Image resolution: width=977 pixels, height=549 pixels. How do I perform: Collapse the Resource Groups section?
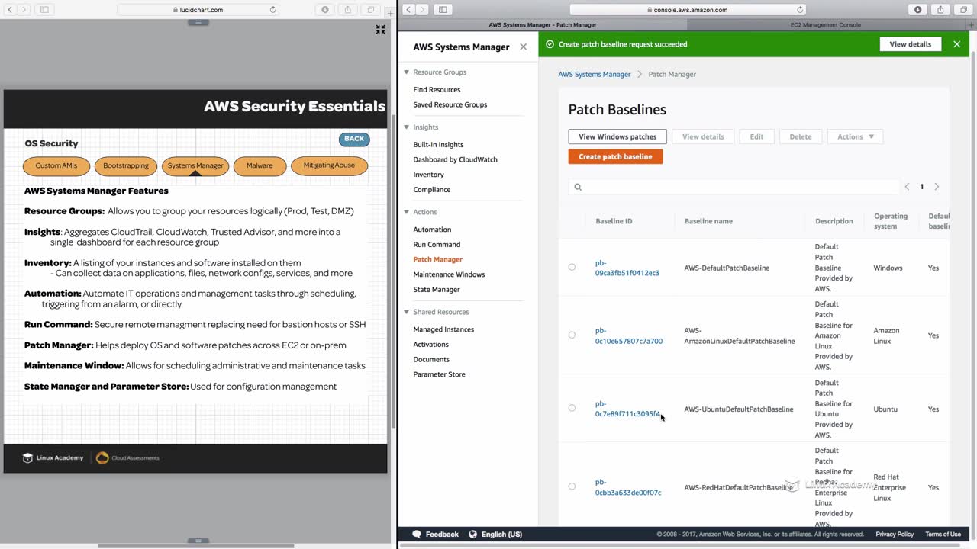(407, 72)
